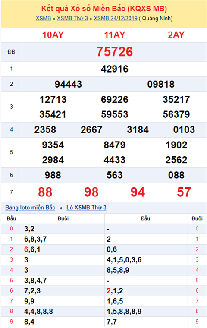
Task: Select second prize number 94443
Action: point(69,84)
